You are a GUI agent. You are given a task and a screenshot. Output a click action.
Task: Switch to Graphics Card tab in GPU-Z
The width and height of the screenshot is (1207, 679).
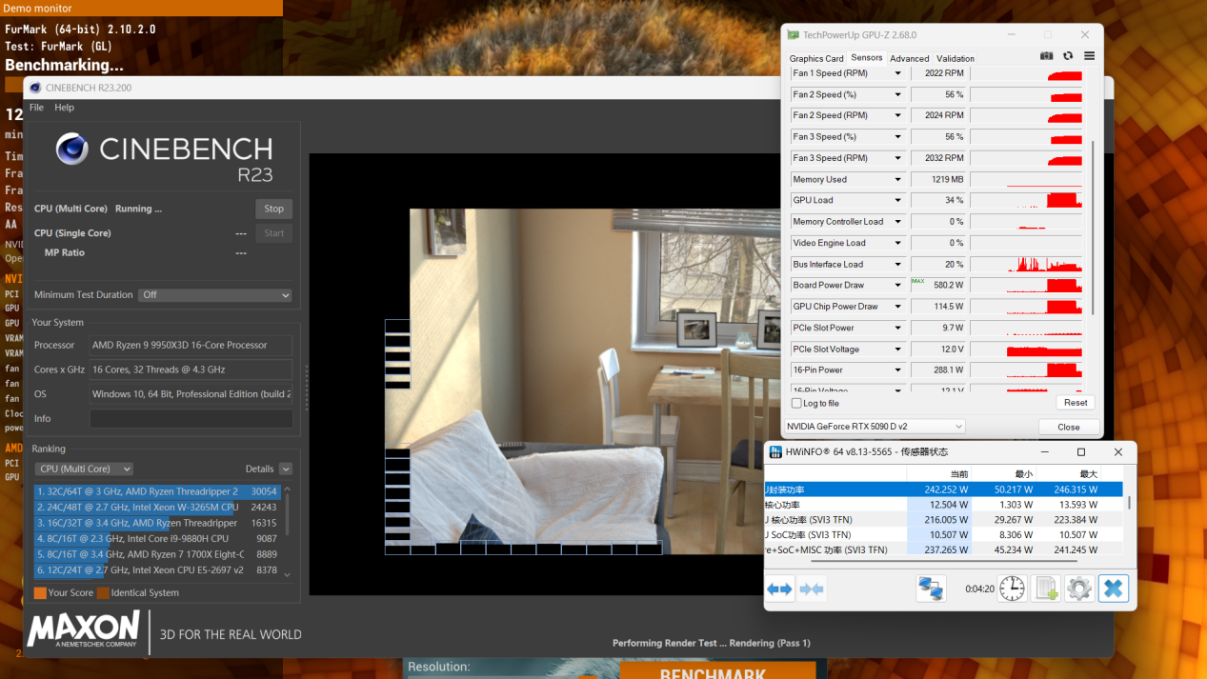[816, 58]
